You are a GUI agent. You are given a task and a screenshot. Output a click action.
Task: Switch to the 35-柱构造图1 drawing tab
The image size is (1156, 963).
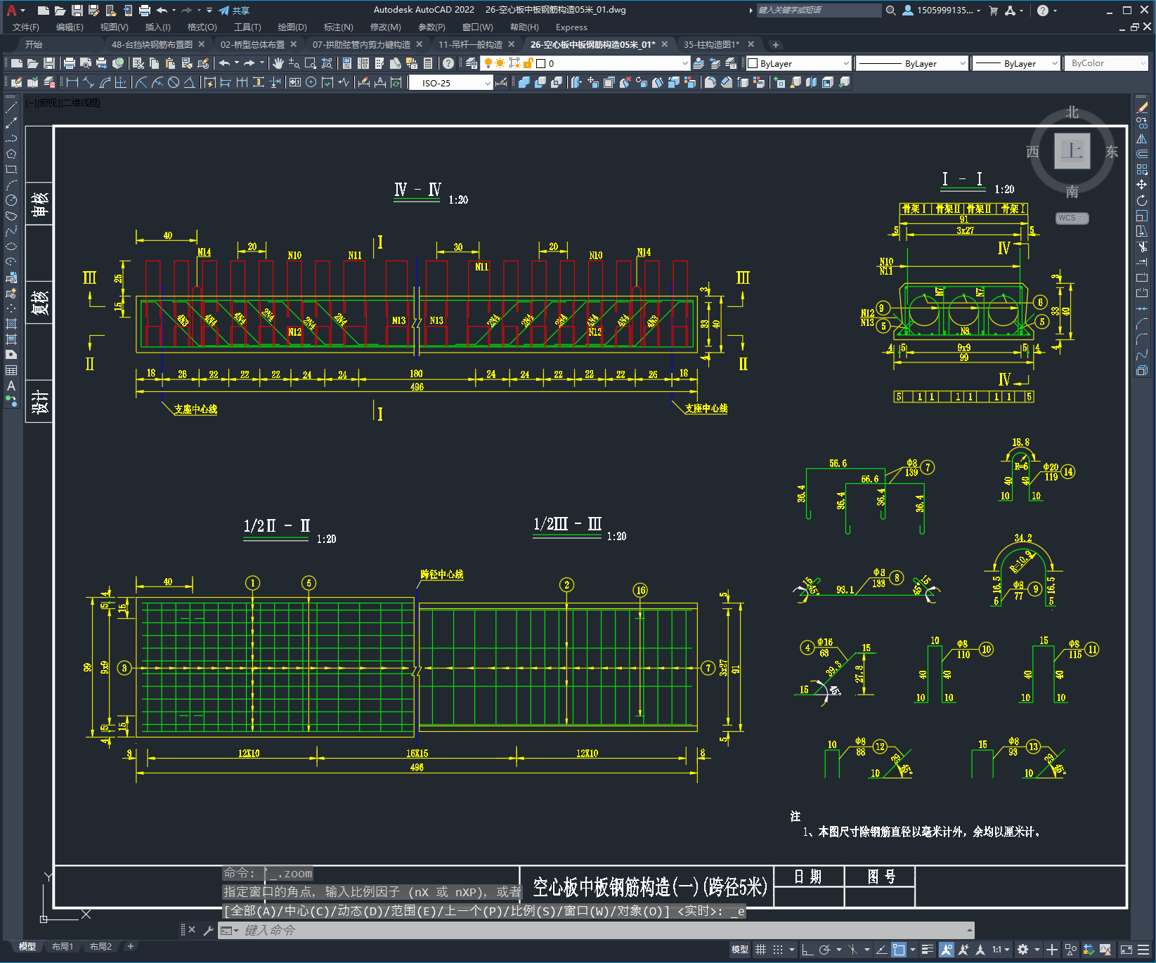click(x=712, y=44)
